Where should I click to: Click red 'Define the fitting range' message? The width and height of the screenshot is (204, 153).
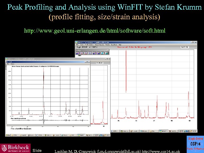pos(135,47)
